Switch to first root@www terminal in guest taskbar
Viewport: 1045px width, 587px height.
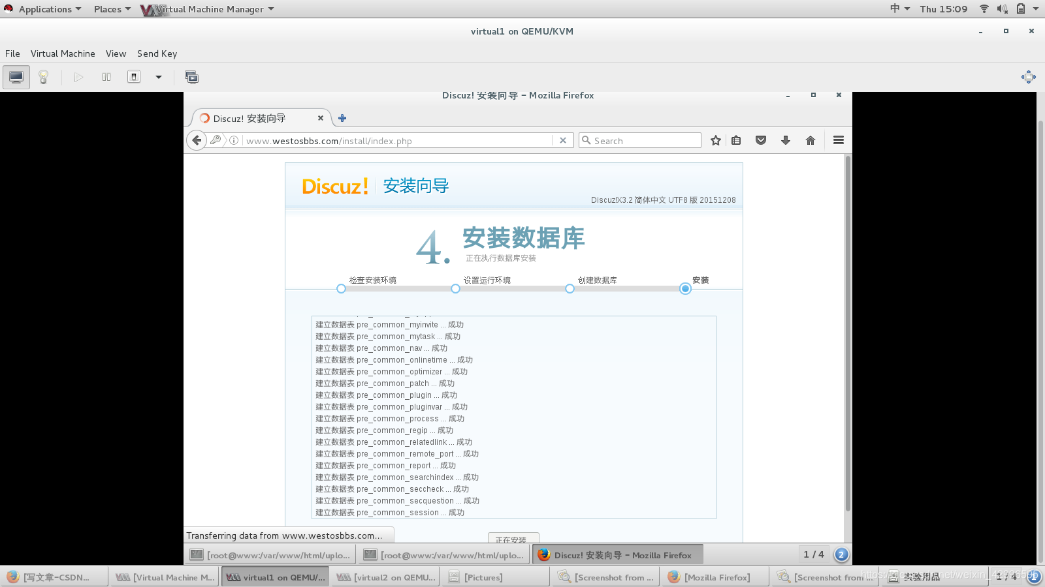click(270, 555)
